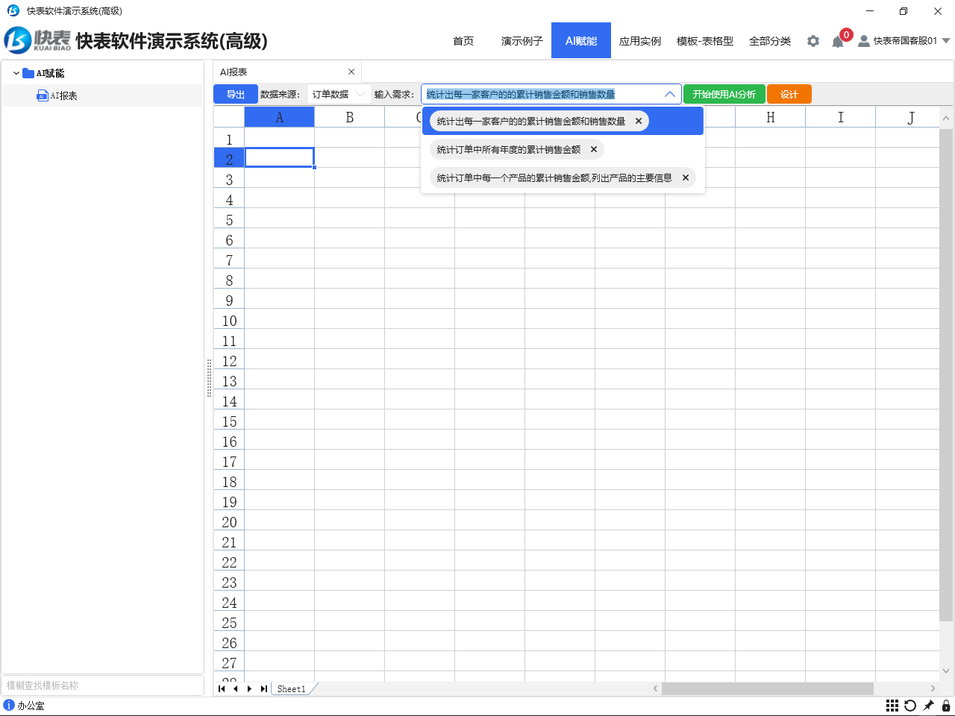Open the 应用实例 menu
Image resolution: width=955 pixels, height=716 pixels.
click(x=640, y=41)
